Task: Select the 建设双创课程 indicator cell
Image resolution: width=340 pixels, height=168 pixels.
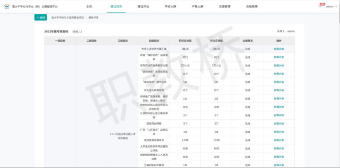Action: [x=154, y=124]
